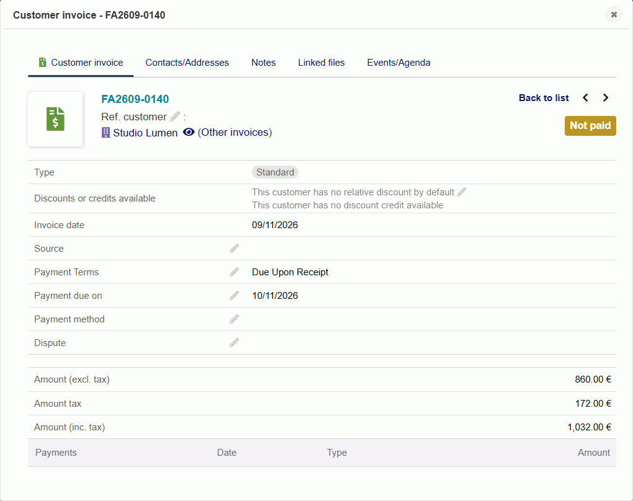
Task: Edit the Source field pencil icon
Action: point(234,249)
